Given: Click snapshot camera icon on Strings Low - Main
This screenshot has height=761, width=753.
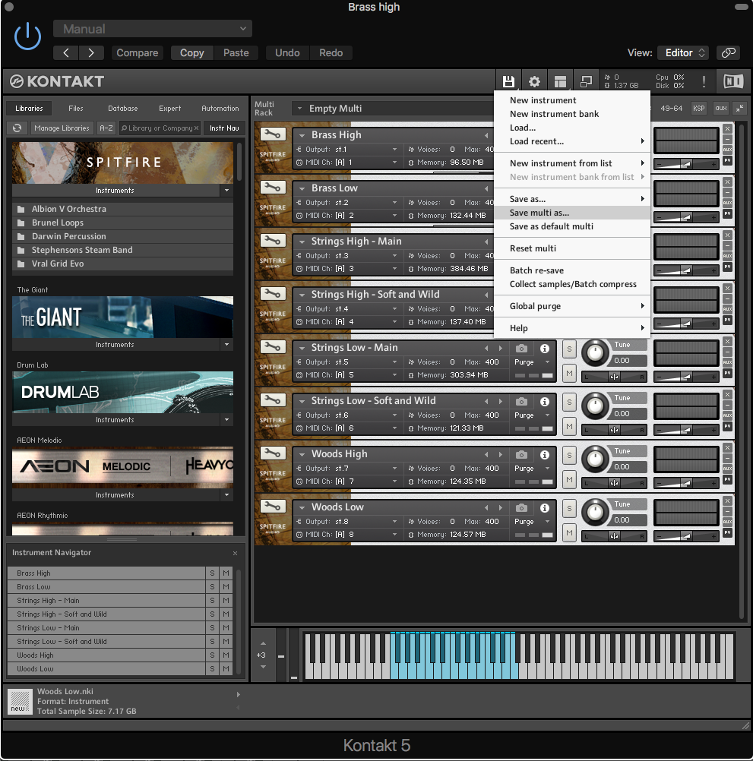Looking at the screenshot, I should tap(521, 349).
